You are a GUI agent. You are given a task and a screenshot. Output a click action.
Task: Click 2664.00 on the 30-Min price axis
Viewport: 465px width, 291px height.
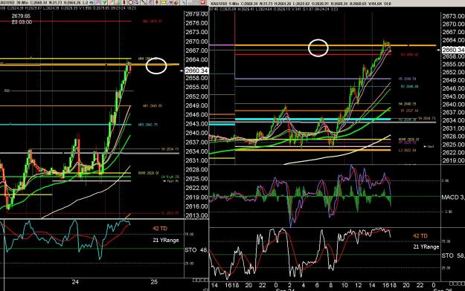click(x=196, y=60)
